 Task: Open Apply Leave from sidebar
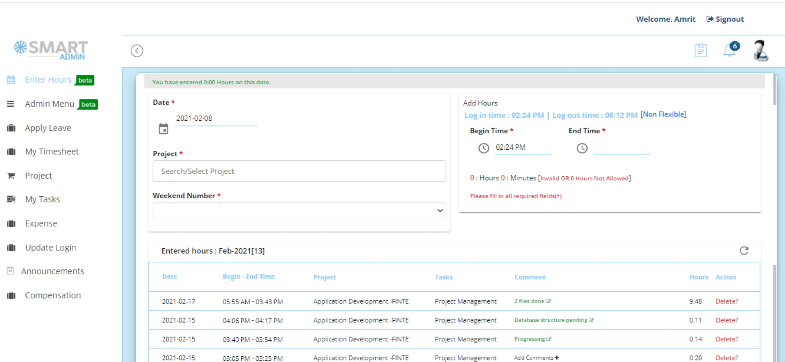(48, 128)
